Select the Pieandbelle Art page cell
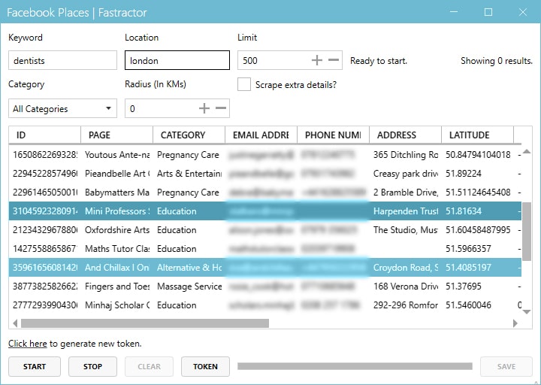The width and height of the screenshot is (541, 385). (117, 174)
